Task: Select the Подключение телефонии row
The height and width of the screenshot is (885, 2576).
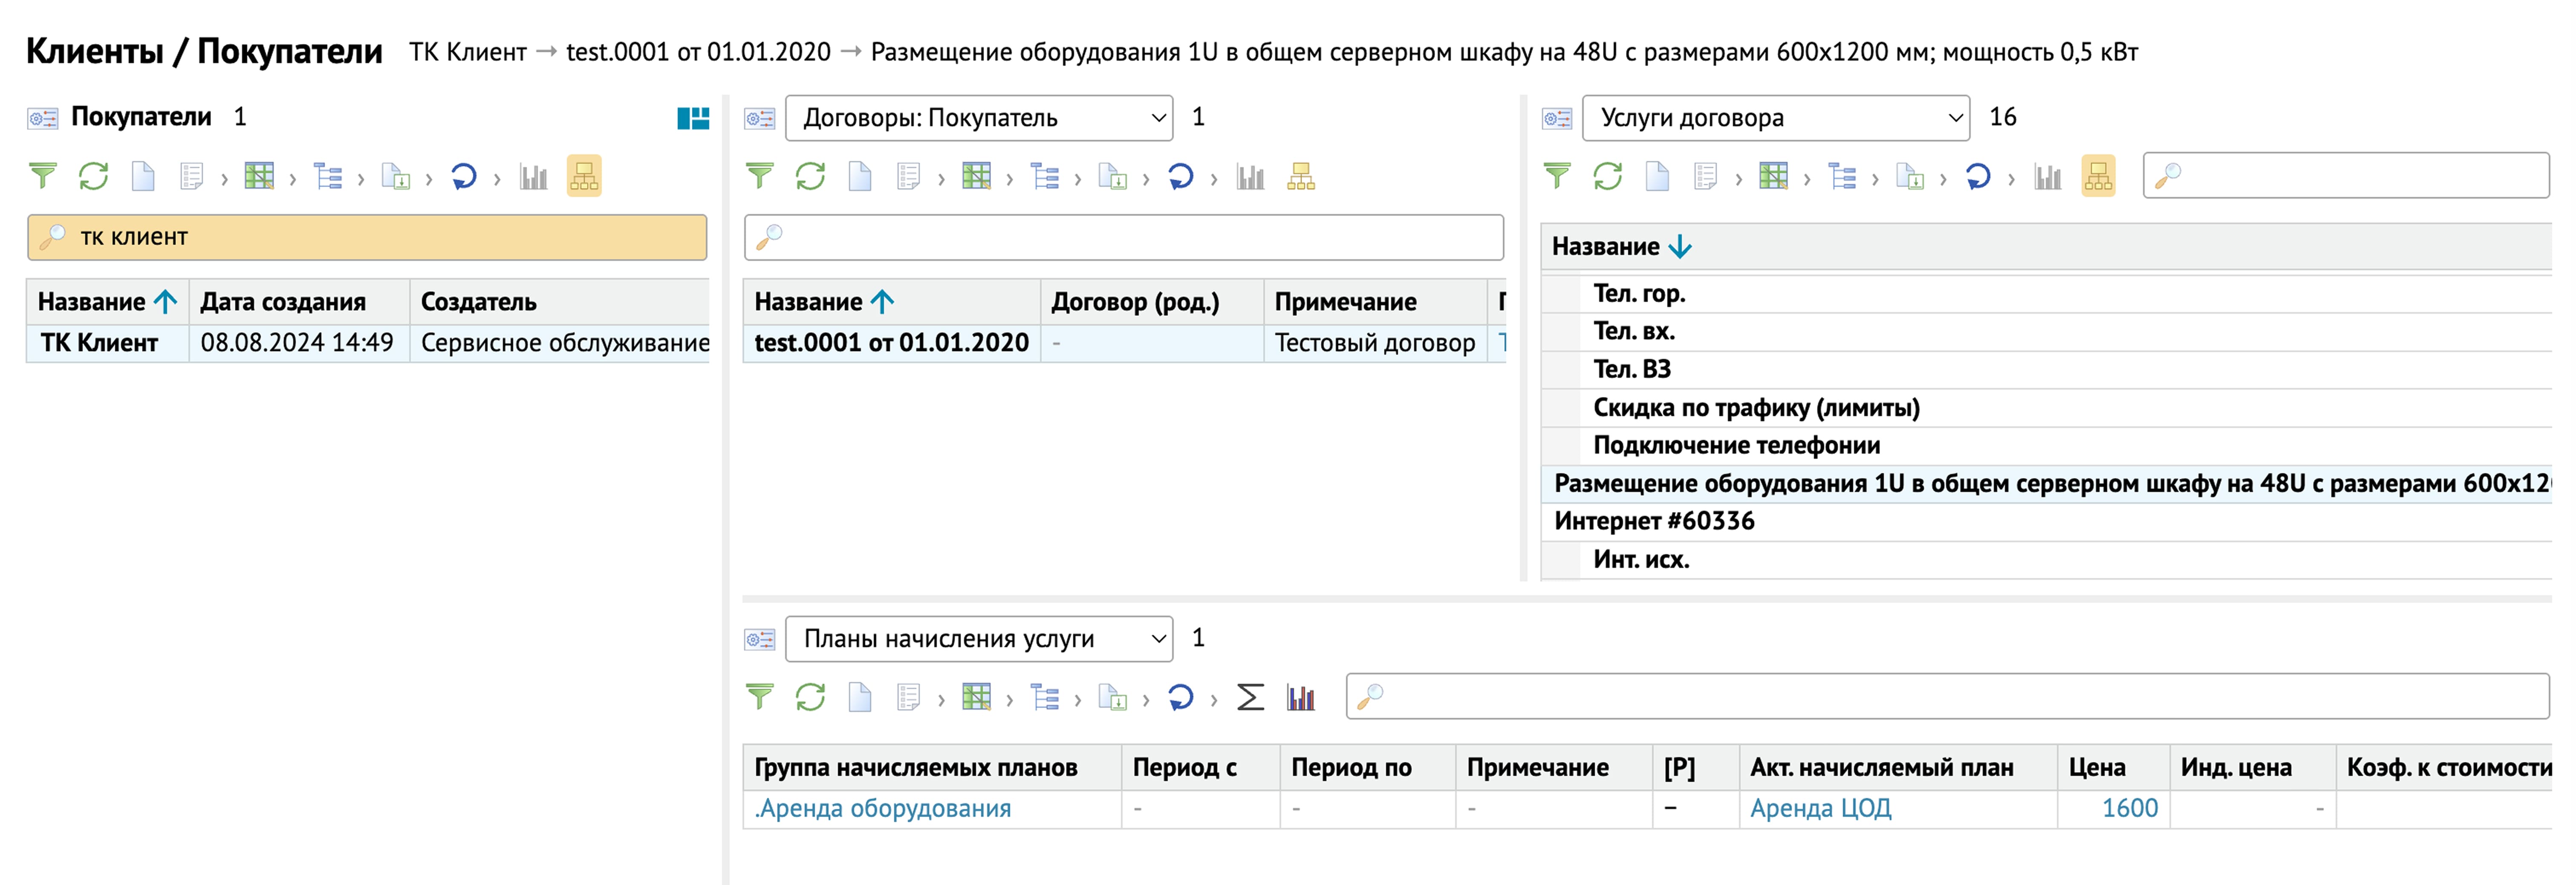Action: click(x=2046, y=446)
